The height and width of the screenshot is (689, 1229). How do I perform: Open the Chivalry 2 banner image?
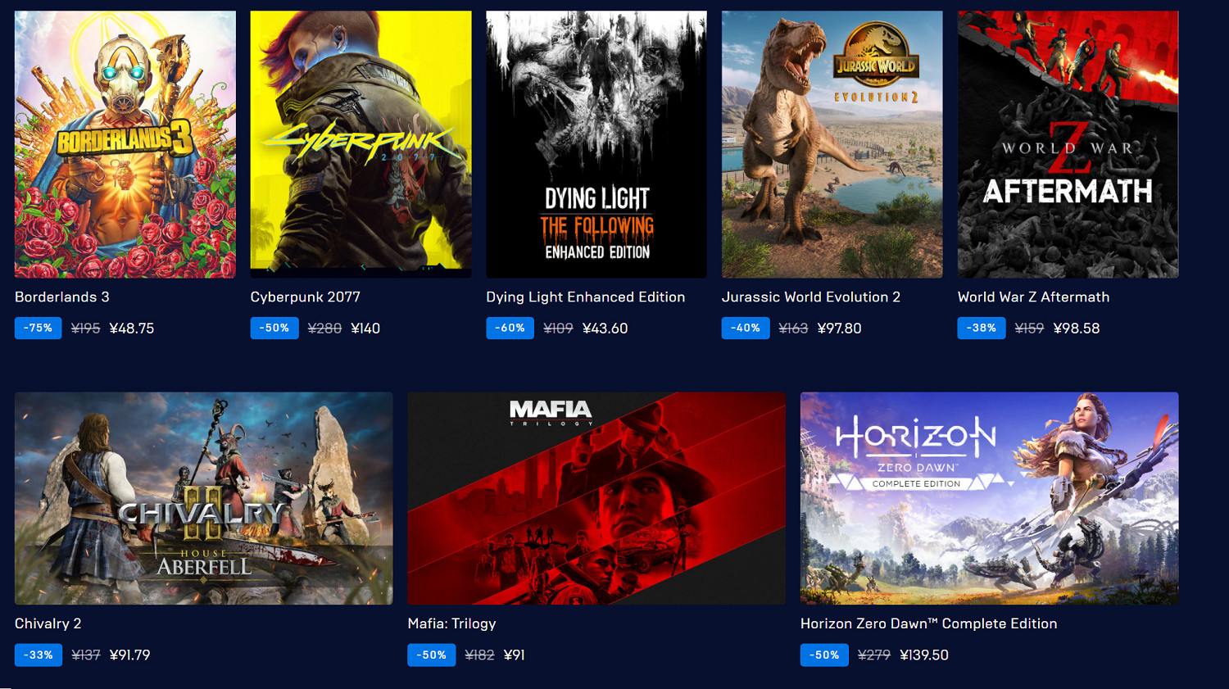click(x=203, y=498)
